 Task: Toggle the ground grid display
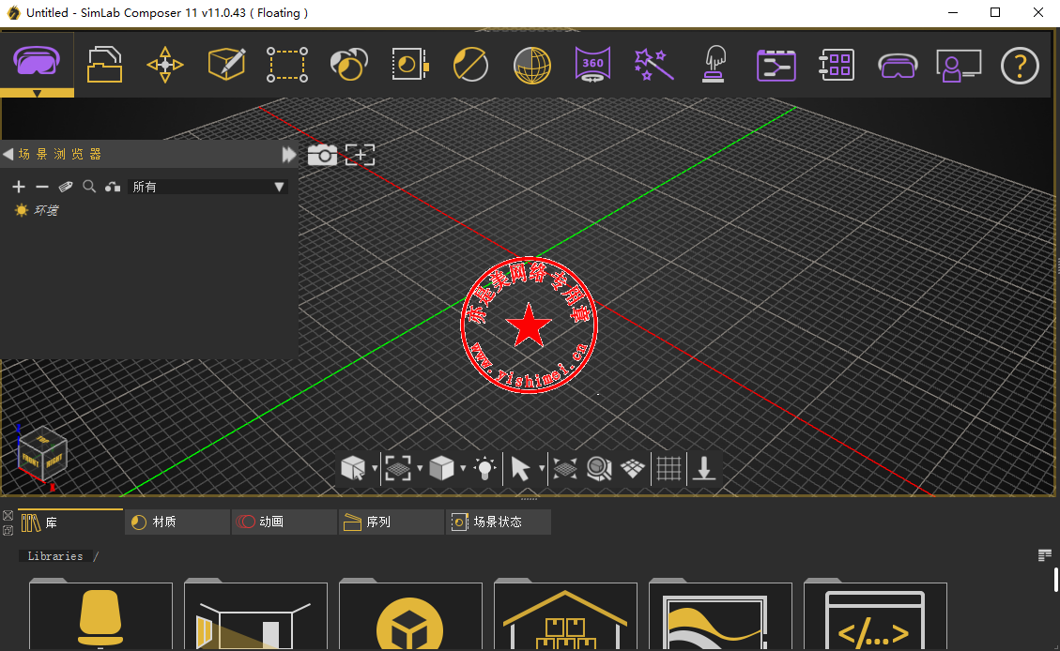tap(669, 468)
